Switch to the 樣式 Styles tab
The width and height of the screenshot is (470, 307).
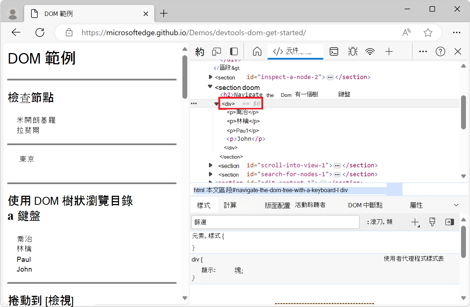[204, 205]
